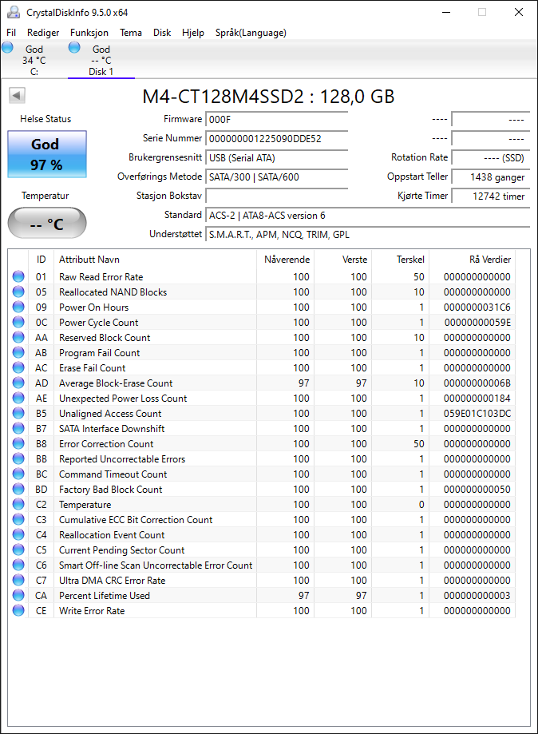Viewport: 538px width, 734px height.
Task: Click raw value 059E01C103DC for Unaligned Access
Action: click(477, 414)
